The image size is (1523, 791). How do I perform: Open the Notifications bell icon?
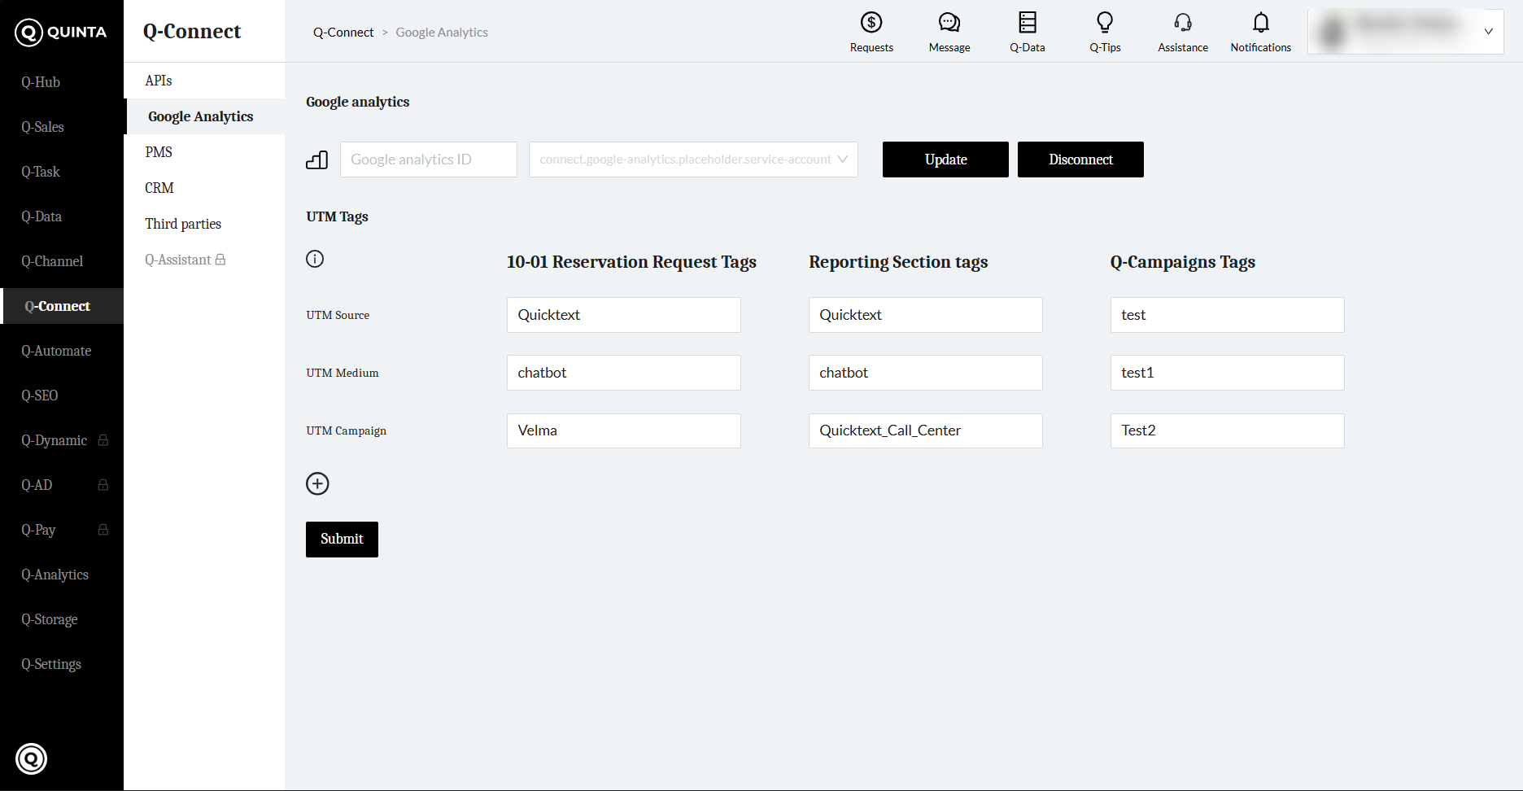tap(1260, 23)
